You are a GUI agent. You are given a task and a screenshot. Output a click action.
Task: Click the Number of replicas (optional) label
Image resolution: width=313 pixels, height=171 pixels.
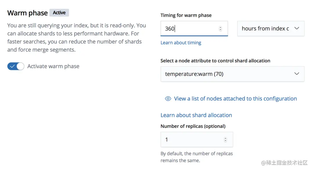point(193,126)
